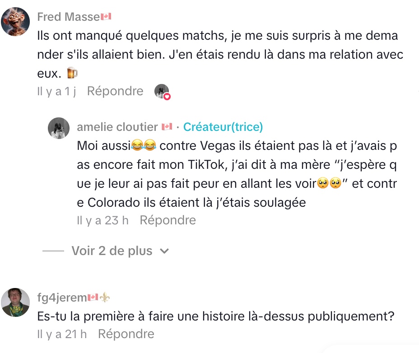Click the "Il y a 23 h" timestamp

tap(102, 220)
